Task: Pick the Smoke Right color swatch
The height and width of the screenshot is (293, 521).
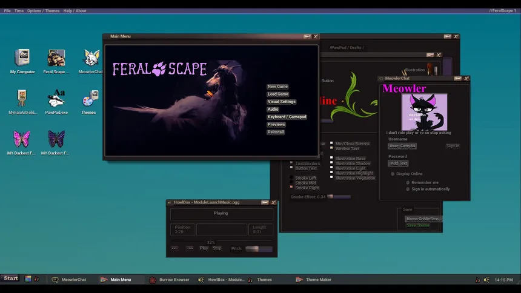Action: [x=291, y=187]
